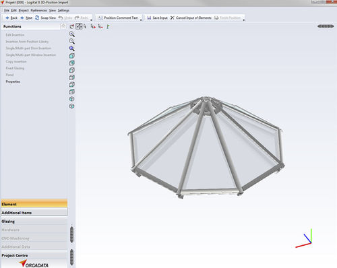
Task: Open Properties in Functions list
Action: click(13, 81)
